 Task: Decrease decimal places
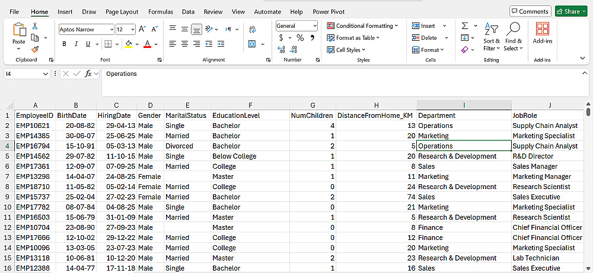pos(293,50)
